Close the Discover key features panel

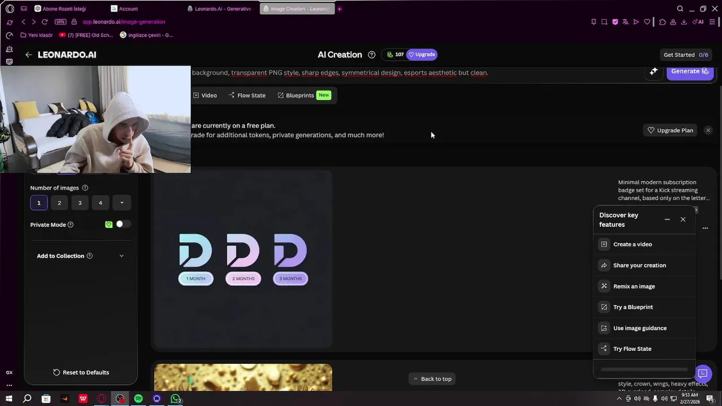(x=683, y=219)
